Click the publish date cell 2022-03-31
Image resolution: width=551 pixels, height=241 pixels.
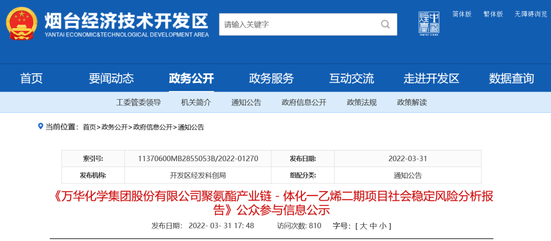[408, 159]
